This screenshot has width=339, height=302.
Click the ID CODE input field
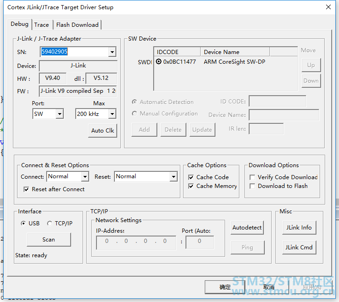(x=278, y=101)
